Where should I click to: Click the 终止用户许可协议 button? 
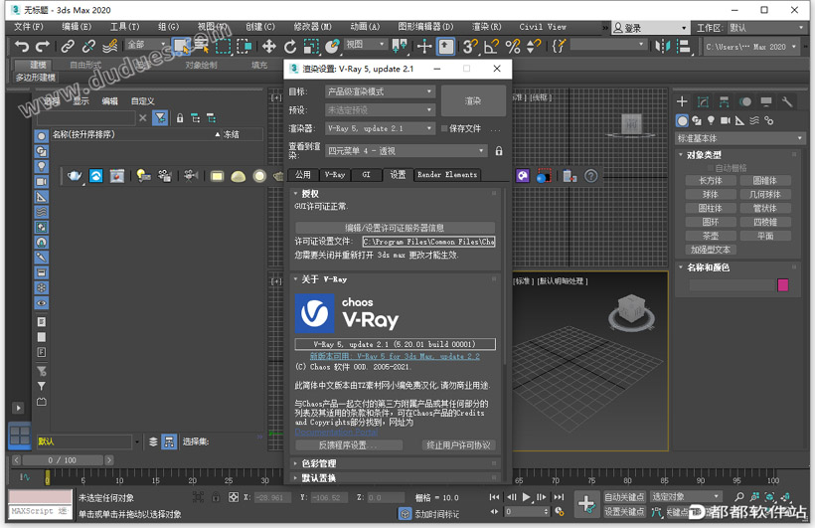point(458,445)
